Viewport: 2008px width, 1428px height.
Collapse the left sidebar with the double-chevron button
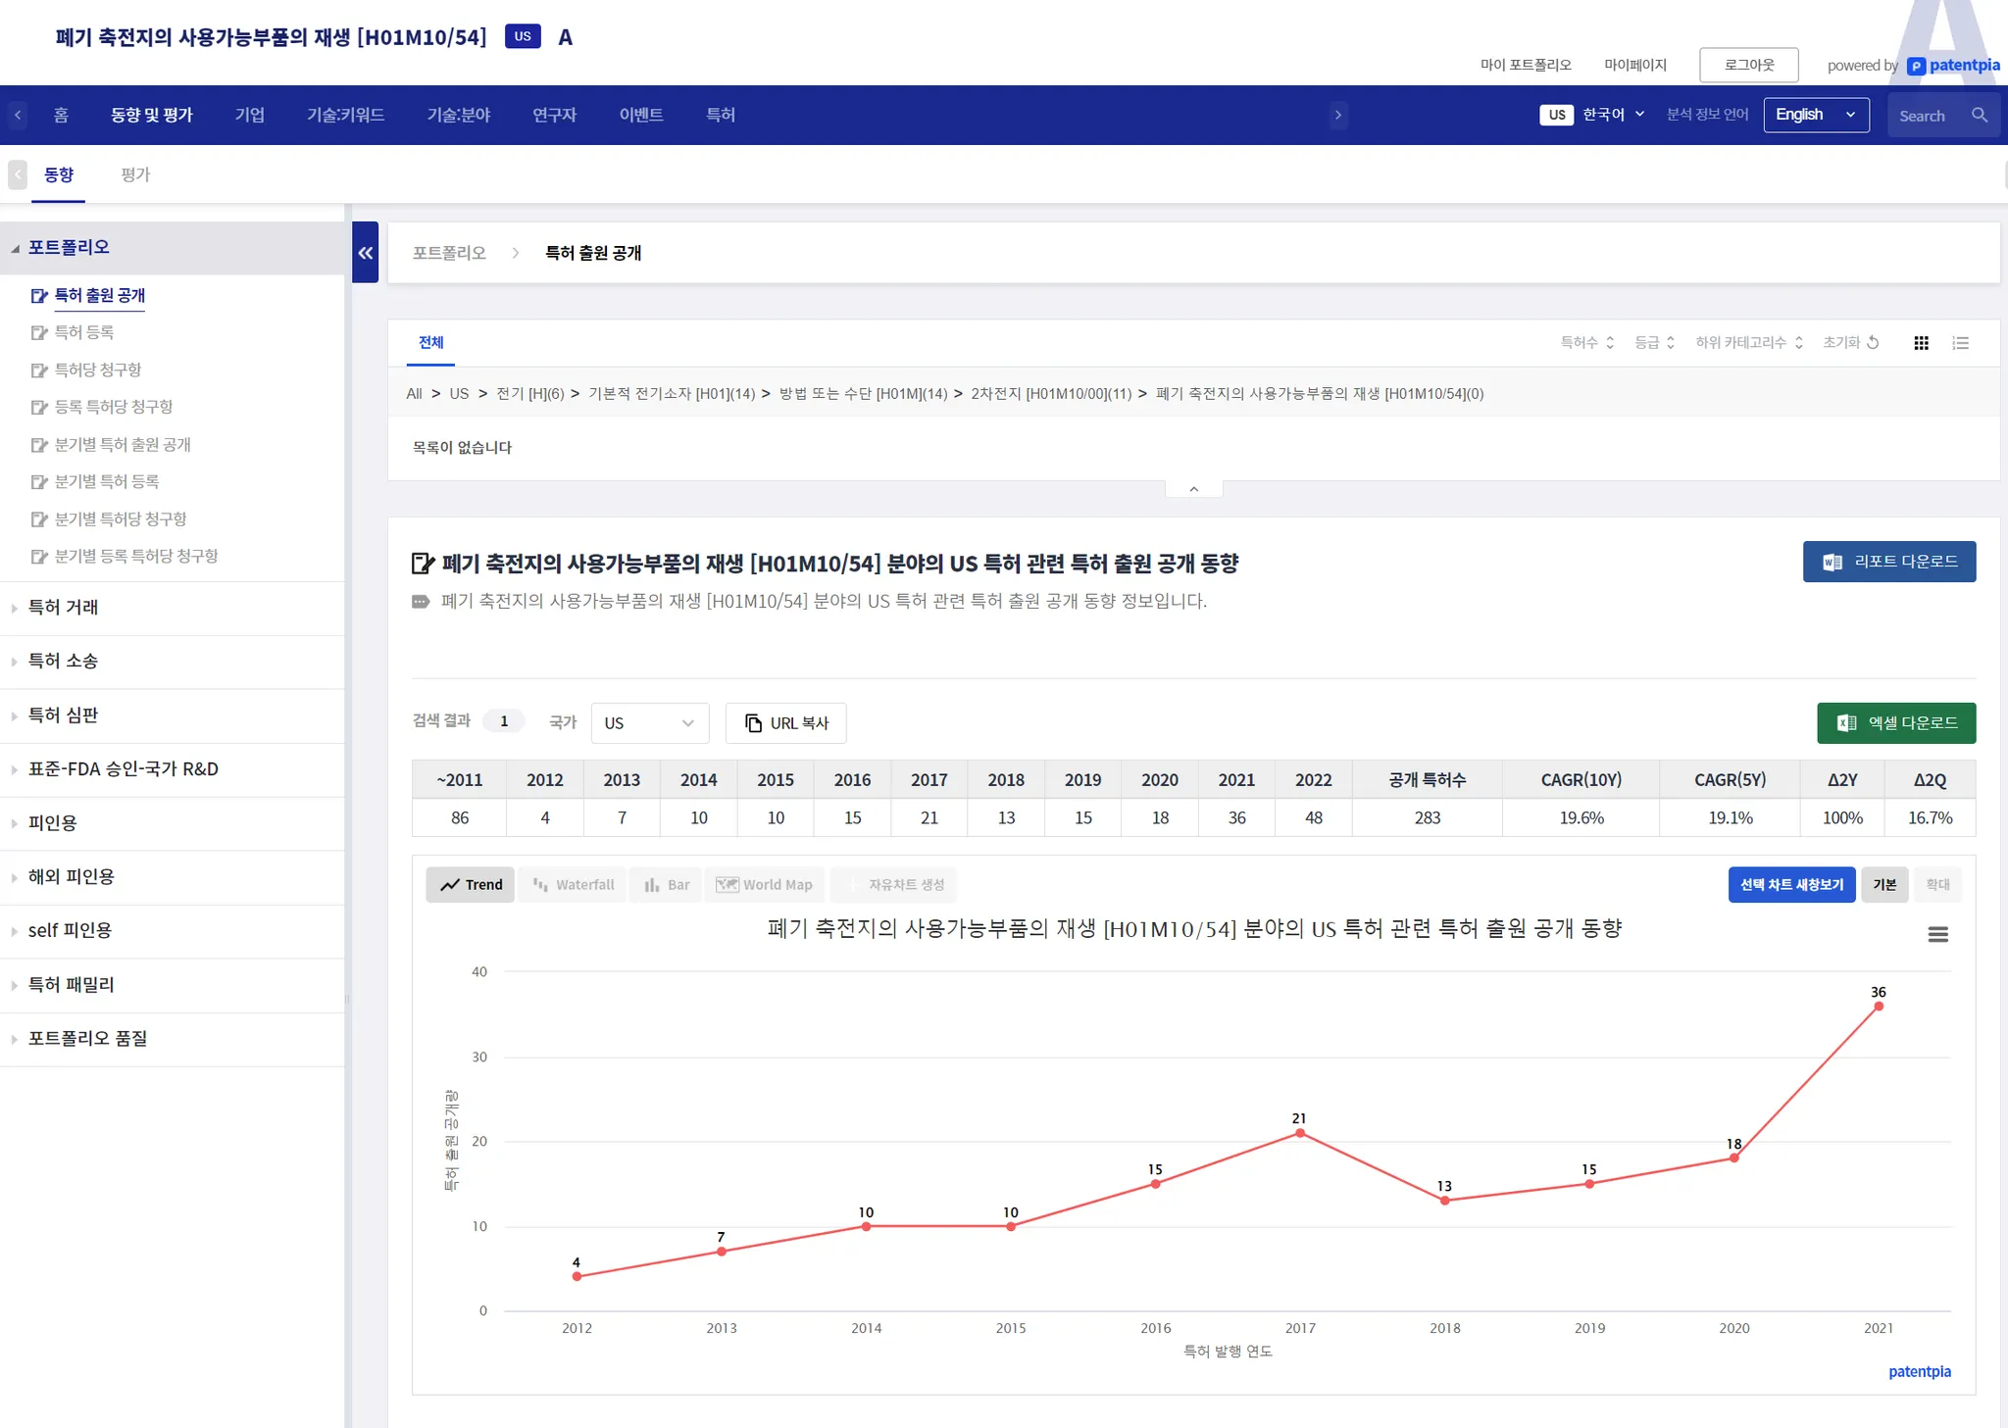coord(365,253)
